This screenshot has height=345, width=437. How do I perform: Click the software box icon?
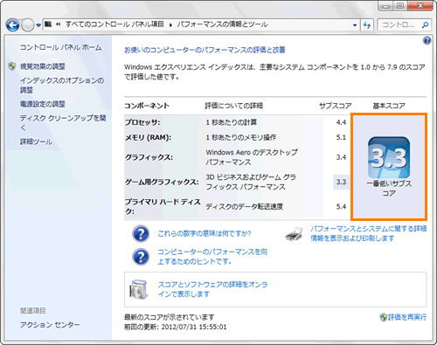(139, 289)
